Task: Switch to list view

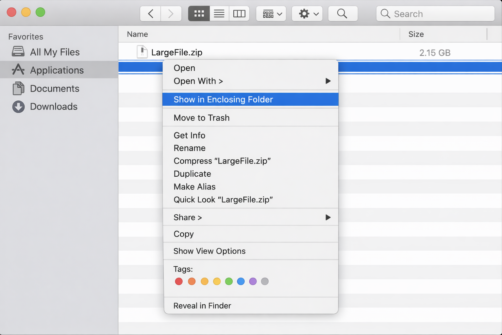Action: coord(219,14)
